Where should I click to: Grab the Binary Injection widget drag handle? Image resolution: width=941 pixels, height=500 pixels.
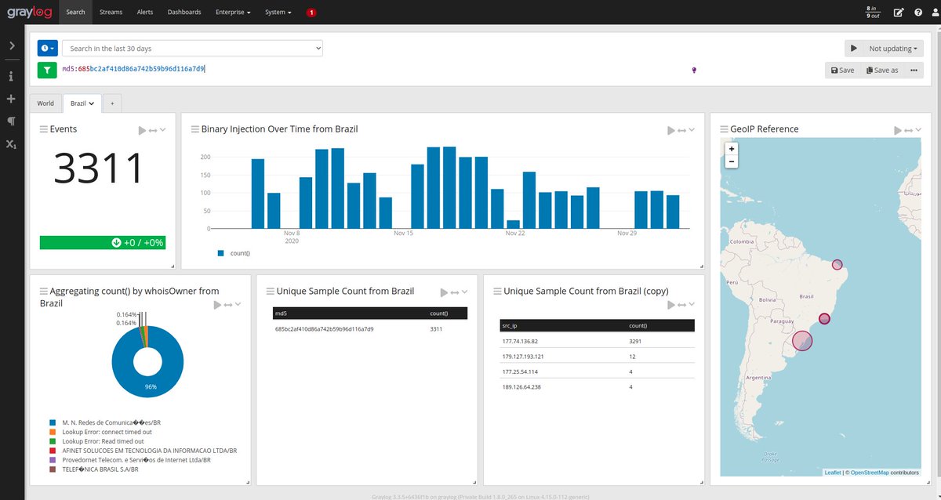click(195, 129)
